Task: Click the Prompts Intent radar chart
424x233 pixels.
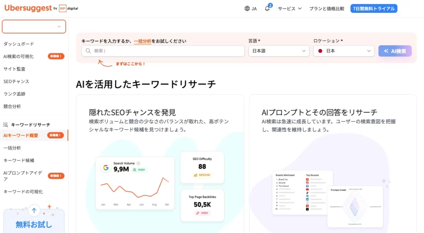Action: [x=355, y=207]
